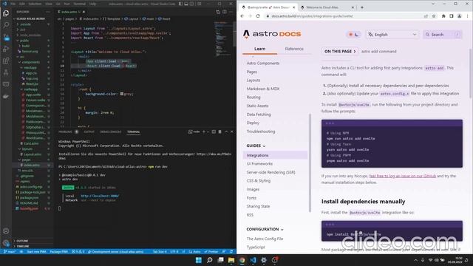Open the 'log an issue on our GitHub' link
The width and height of the screenshot is (473, 266).
click(x=402, y=176)
